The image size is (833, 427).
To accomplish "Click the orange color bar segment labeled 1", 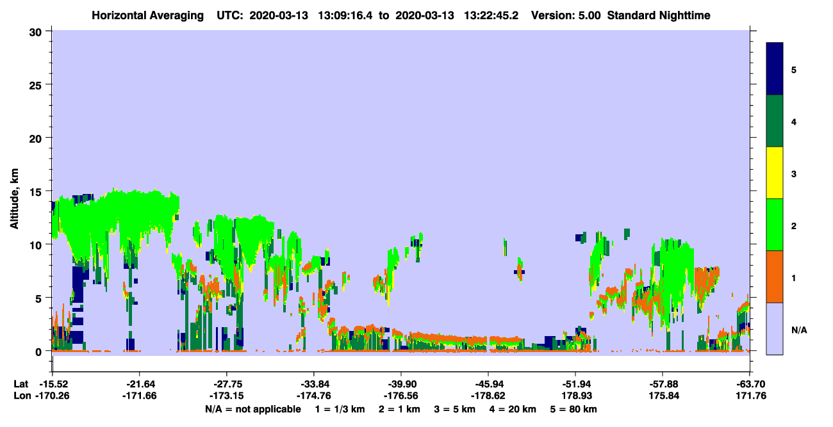I will coord(775,277).
